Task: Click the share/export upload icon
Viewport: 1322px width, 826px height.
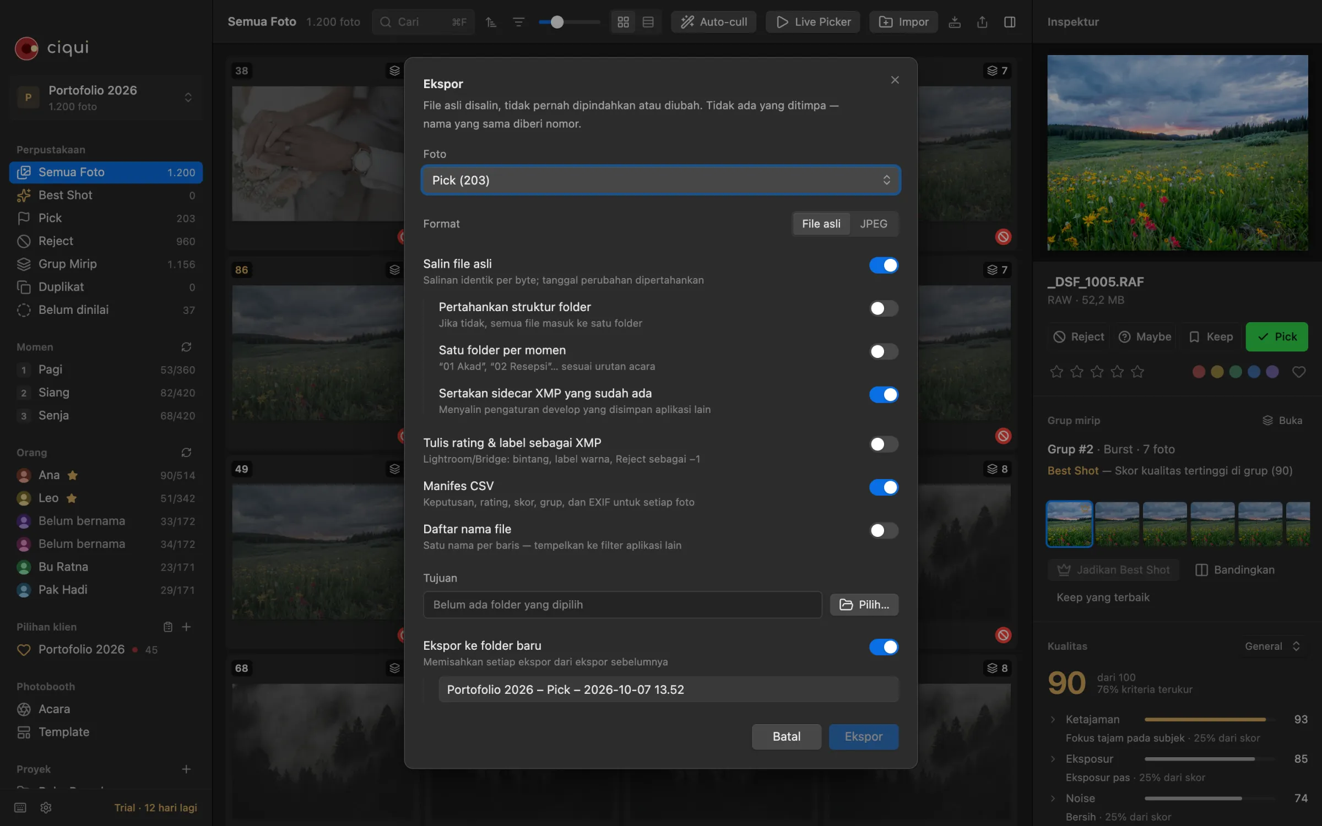Action: pyautogui.click(x=982, y=22)
